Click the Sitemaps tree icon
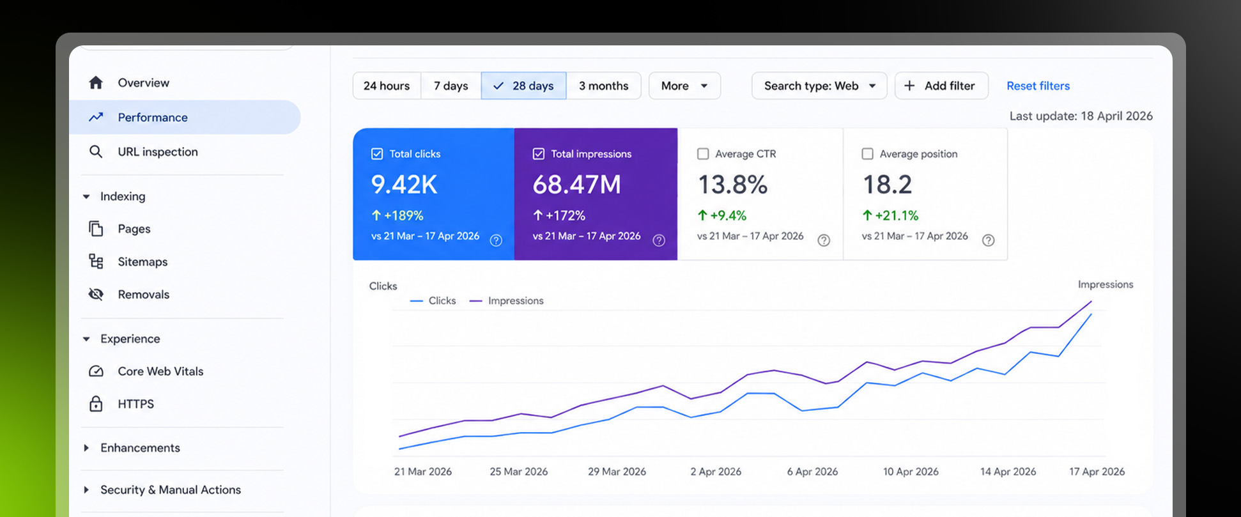The height and width of the screenshot is (517, 1241). (x=96, y=261)
